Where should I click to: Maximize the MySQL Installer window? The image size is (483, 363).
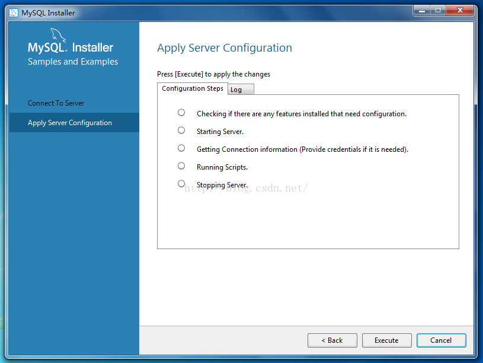click(x=437, y=11)
